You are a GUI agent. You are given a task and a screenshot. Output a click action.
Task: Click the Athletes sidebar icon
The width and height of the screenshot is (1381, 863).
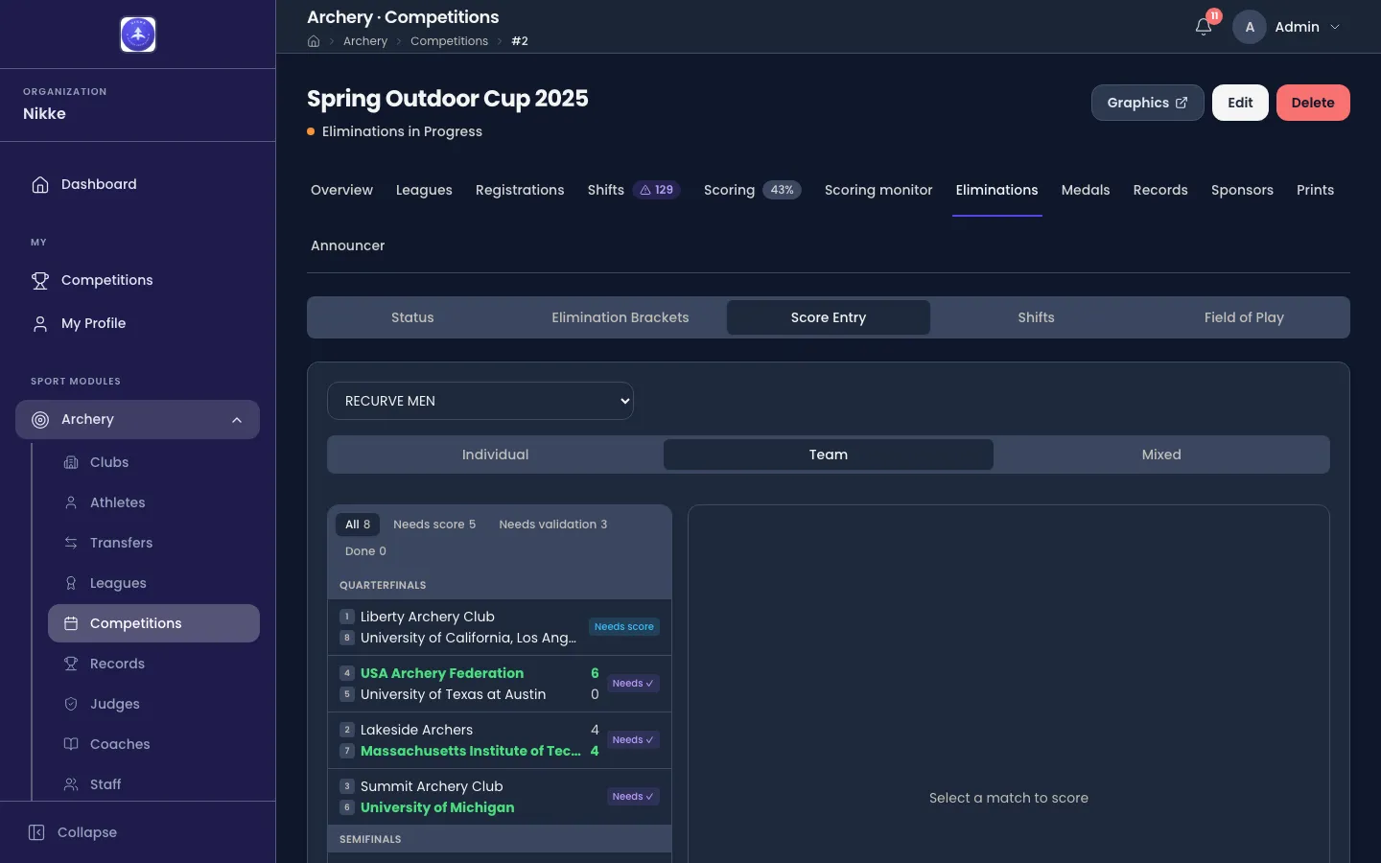click(71, 502)
